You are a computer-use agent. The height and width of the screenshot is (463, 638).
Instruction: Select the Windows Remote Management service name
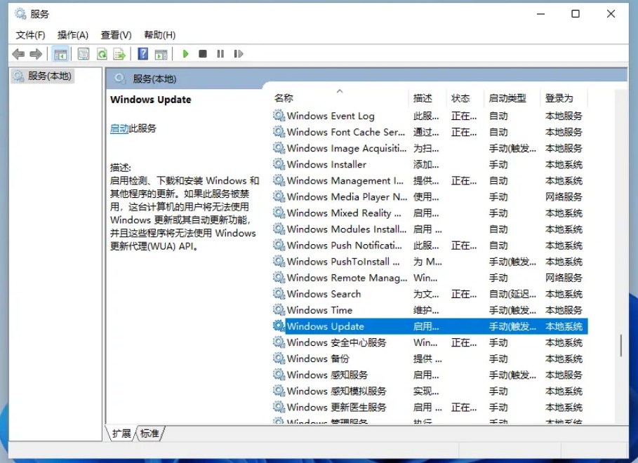[347, 278]
